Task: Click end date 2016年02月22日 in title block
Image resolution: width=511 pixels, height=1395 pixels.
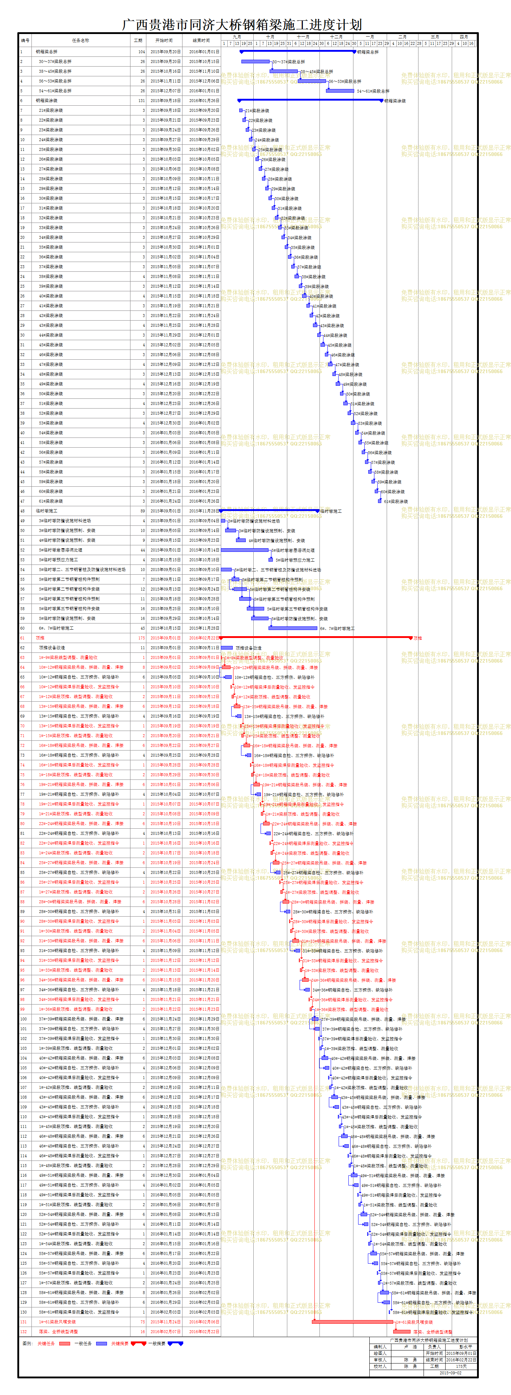Action: pyautogui.click(x=461, y=1360)
